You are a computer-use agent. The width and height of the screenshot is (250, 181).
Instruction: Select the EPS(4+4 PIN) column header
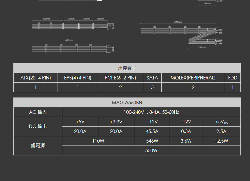point(78,78)
